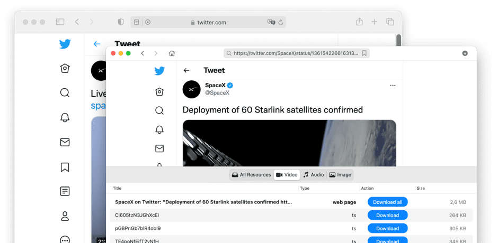
Task: Reload page in Safari address bar
Action: click(280, 22)
